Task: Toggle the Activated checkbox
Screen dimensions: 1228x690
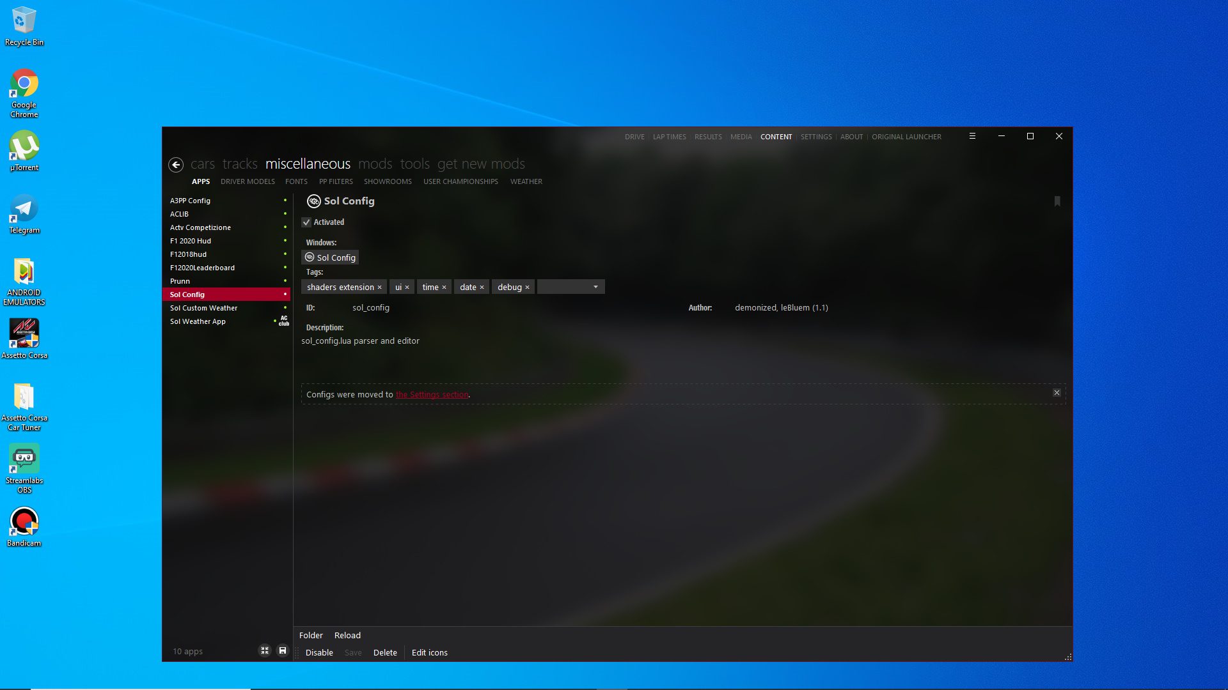Action: pyautogui.click(x=306, y=222)
